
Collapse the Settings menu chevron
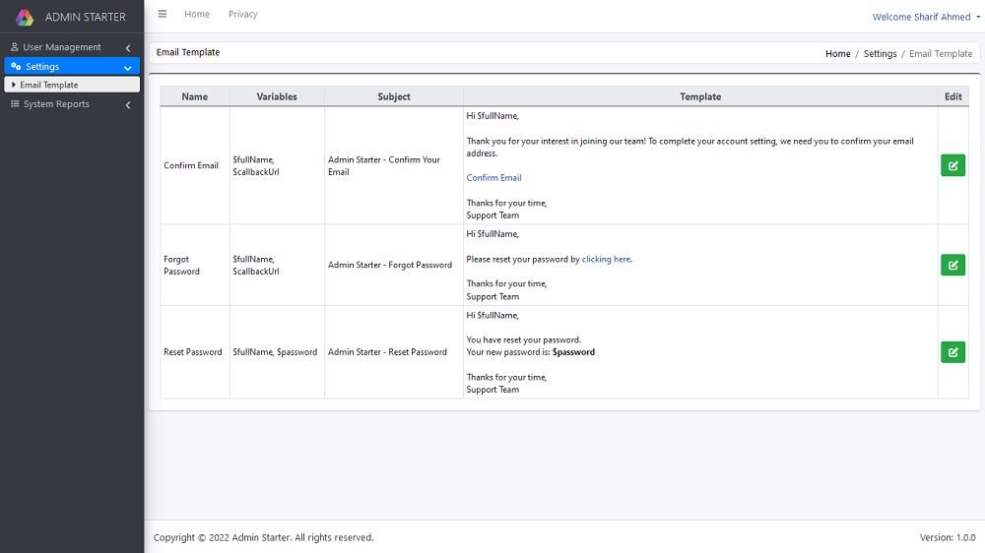(128, 68)
